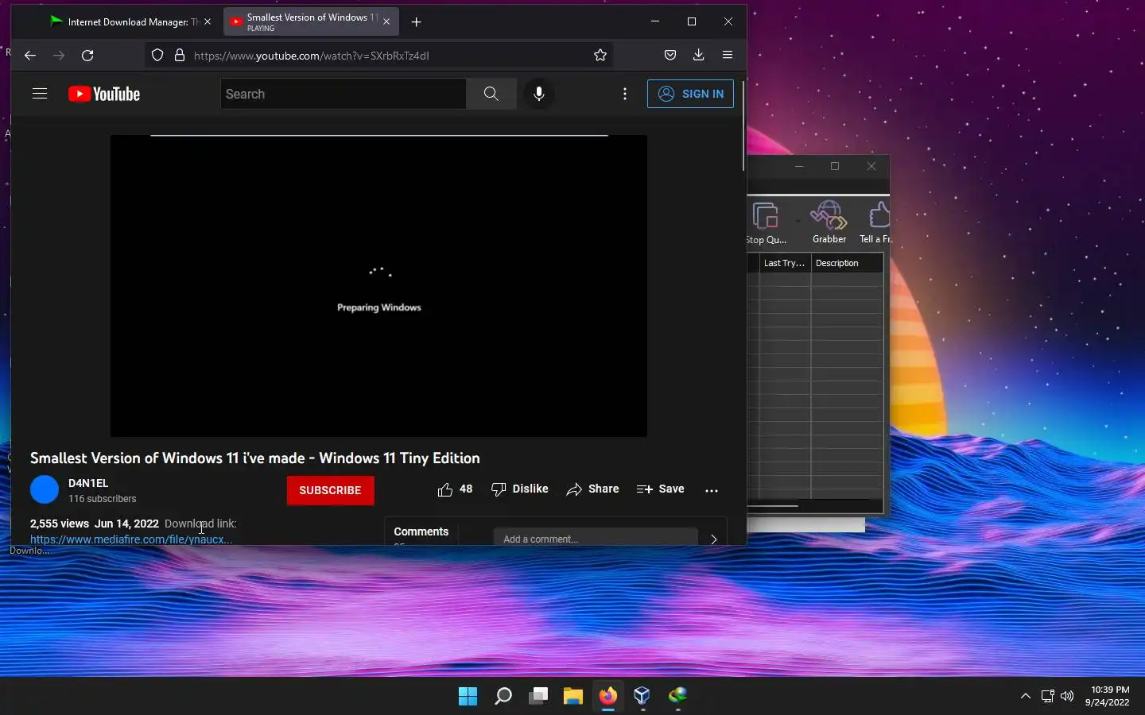Viewport: 1145px width, 715px height.
Task: Open the YouTube guide hamburger menu
Action: coord(40,94)
